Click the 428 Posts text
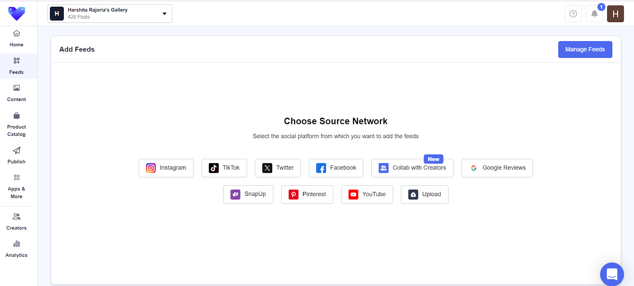 (79, 17)
